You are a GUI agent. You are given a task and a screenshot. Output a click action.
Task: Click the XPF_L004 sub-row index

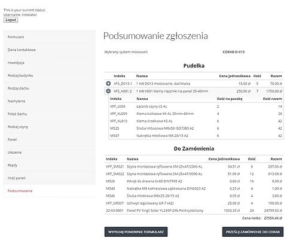pyautogui.click(x=118, y=106)
